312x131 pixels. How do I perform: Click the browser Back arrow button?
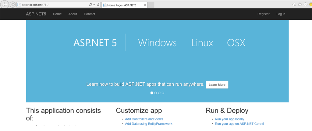5,5
